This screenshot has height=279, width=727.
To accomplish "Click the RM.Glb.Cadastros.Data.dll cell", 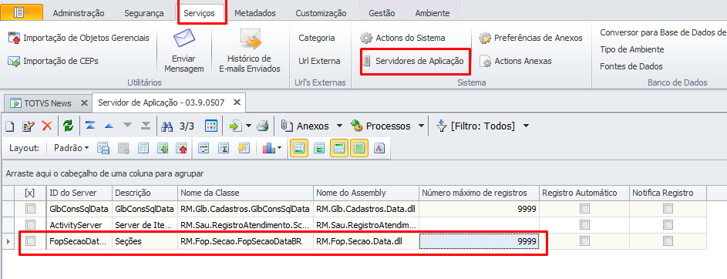I will pos(366,209).
